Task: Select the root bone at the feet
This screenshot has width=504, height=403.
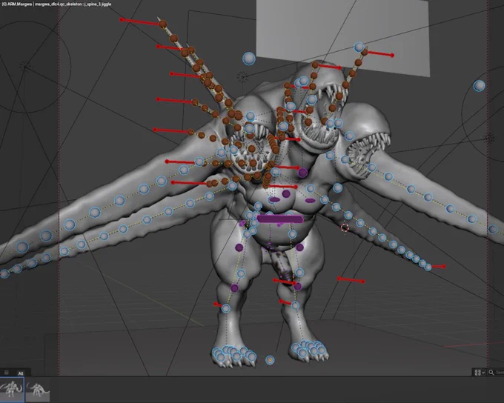Action: [x=270, y=360]
